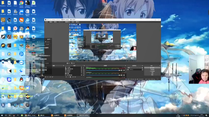Open settings gear for second mixer channel

tap(124, 75)
